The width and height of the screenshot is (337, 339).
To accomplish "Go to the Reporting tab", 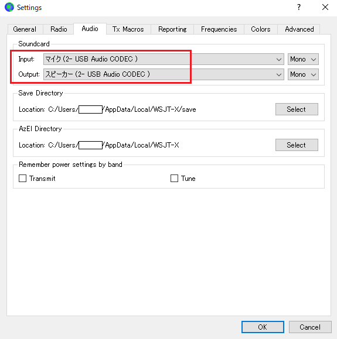I will 172,29.
